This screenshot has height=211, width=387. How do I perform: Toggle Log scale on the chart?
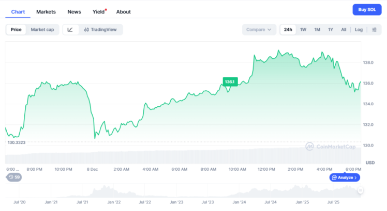pos(359,30)
